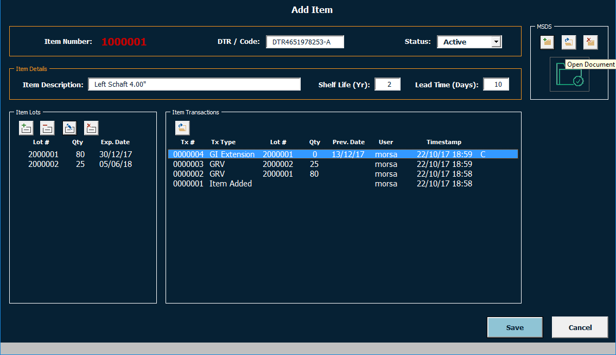Screen dimensions: 616x355
Task: Click the Tx Type column header
Action: tap(223, 142)
